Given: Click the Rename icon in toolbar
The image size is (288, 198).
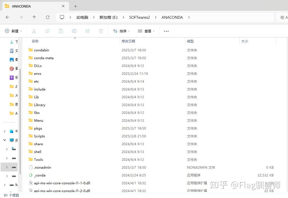Looking at the screenshot, I should [74, 31].
